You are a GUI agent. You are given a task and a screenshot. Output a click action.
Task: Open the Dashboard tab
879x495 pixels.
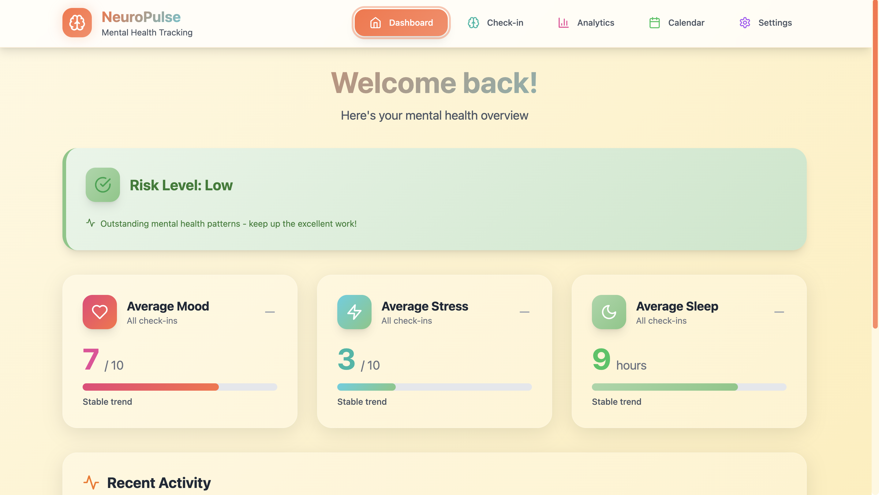[x=401, y=23]
